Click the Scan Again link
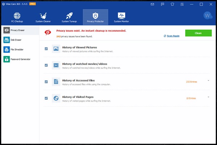Screen dimensions: 217x145 coord(172,36)
